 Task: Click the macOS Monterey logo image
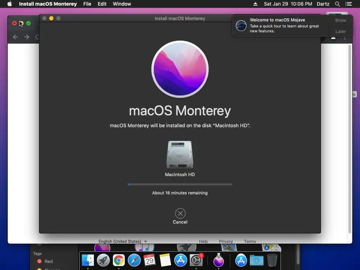pos(180,69)
